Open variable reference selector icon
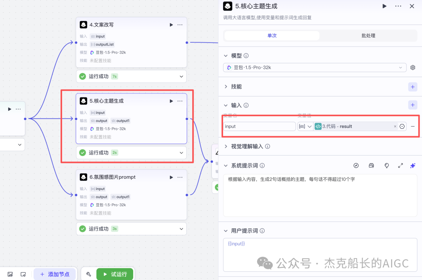Image resolution: width=422 pixels, height=280 pixels. tap(402, 126)
